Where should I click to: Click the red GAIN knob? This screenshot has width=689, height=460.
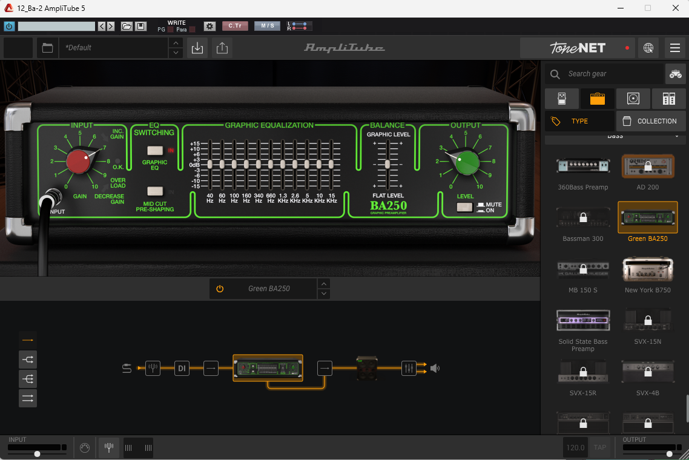click(79, 161)
